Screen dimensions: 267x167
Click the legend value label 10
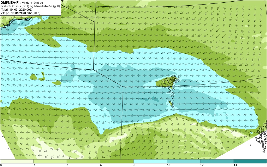[x=168, y=165]
